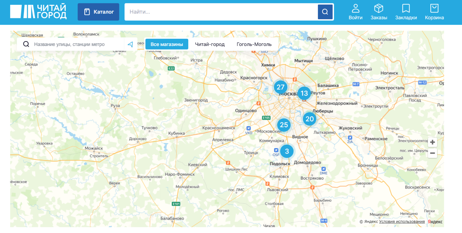Open Закладки bookmarks icon

point(406,12)
